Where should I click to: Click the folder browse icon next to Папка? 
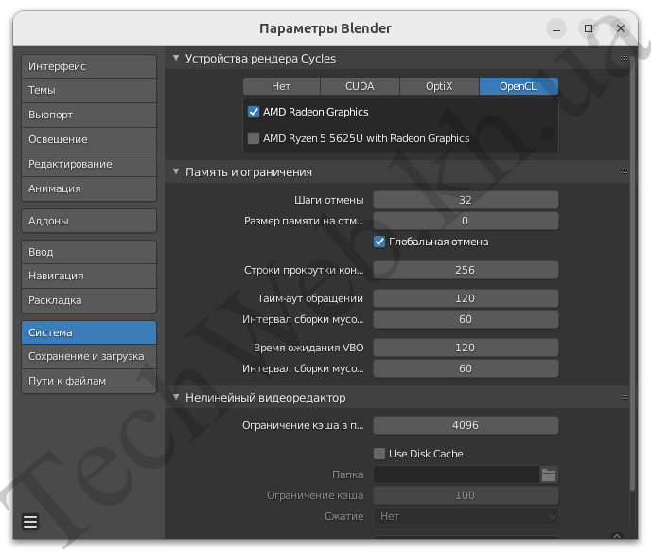tap(549, 474)
